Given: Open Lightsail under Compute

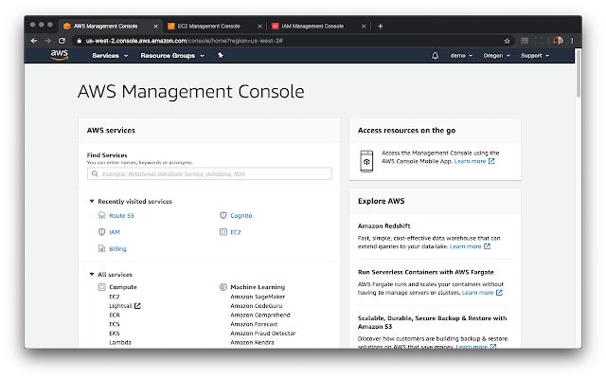Looking at the screenshot, I should pyautogui.click(x=120, y=306).
